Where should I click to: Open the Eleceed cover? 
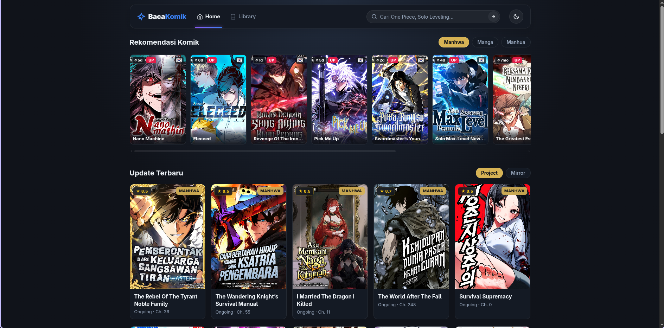click(x=218, y=99)
